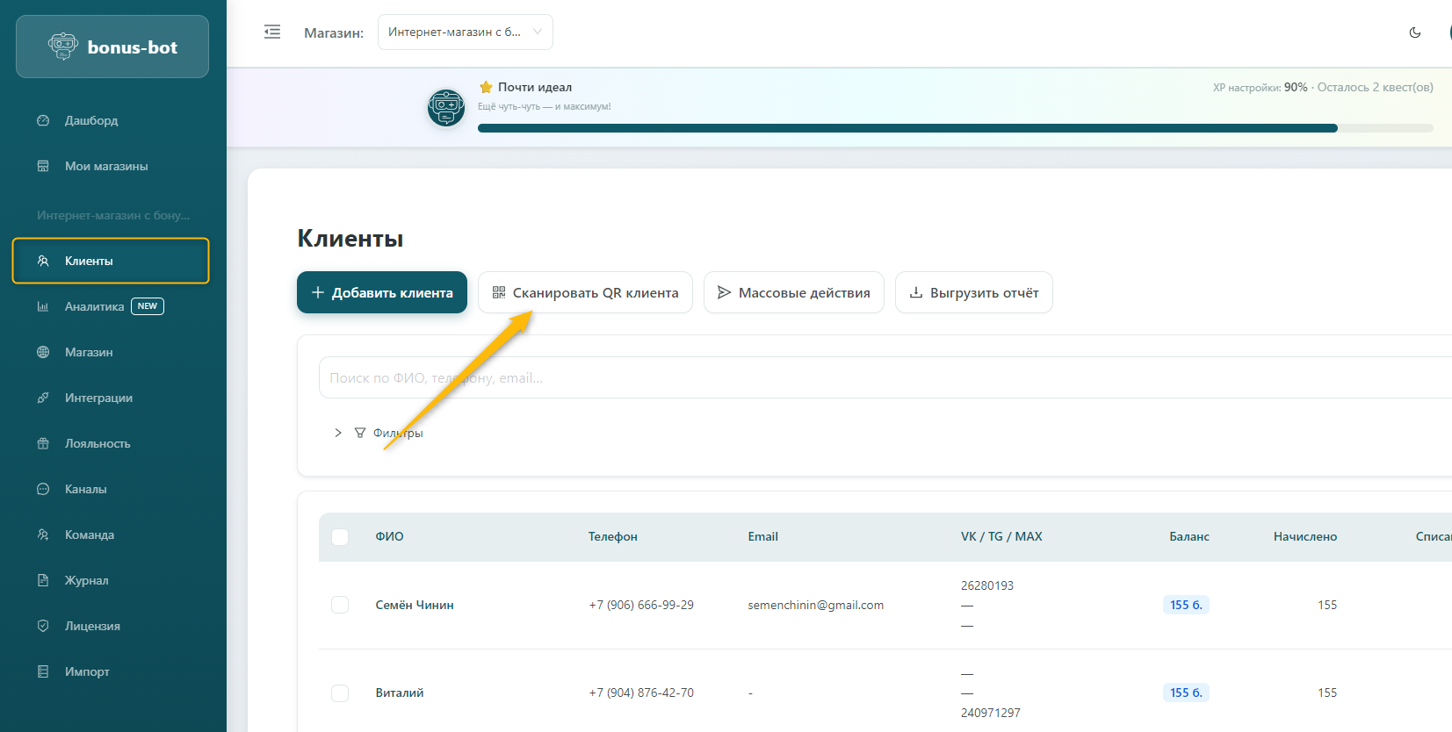Tick the checkbox for Семён Чинин

coord(340,605)
